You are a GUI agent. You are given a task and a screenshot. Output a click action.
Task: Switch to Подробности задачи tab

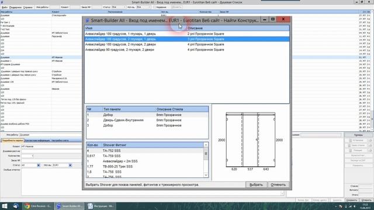point(12,141)
